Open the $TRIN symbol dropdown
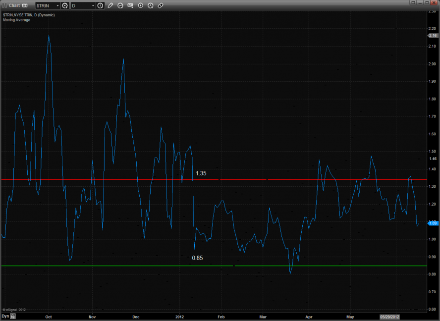The width and height of the screenshot is (440, 321). [56, 5]
